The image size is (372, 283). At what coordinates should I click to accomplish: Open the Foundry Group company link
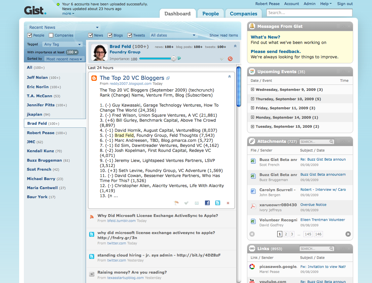click(x=125, y=52)
